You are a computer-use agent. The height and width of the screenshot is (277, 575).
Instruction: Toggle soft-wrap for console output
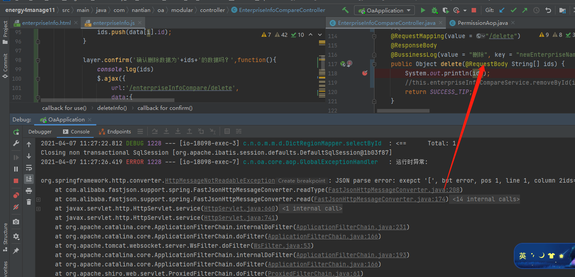[x=29, y=168]
